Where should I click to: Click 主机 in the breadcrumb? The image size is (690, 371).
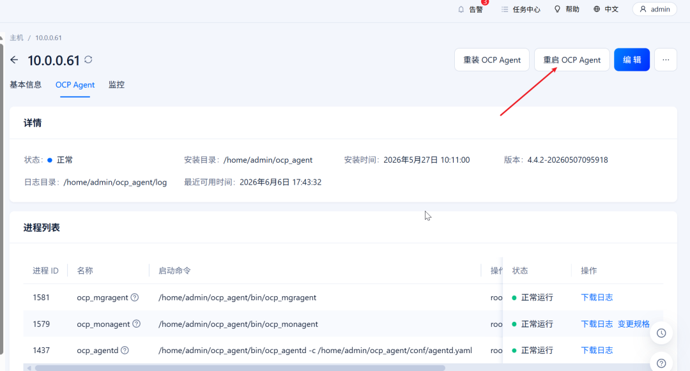pos(17,38)
